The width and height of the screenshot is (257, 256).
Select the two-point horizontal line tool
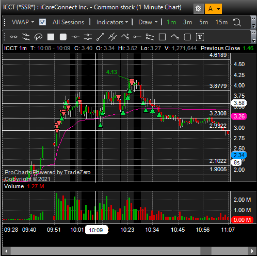(13, 37)
